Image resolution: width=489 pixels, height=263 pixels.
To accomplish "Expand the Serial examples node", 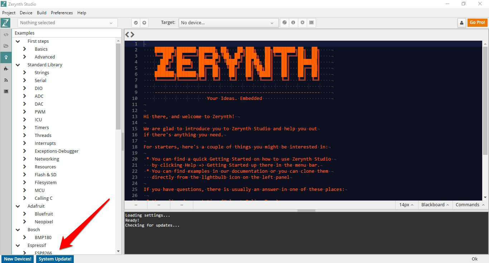I will [x=25, y=81].
